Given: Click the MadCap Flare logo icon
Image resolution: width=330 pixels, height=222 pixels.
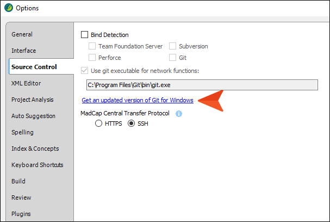Looking at the screenshot, I should 9,8.
